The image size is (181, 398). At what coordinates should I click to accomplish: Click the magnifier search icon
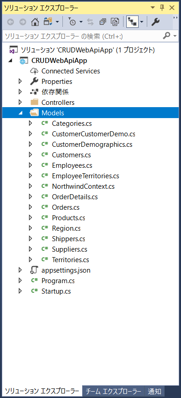166,36
